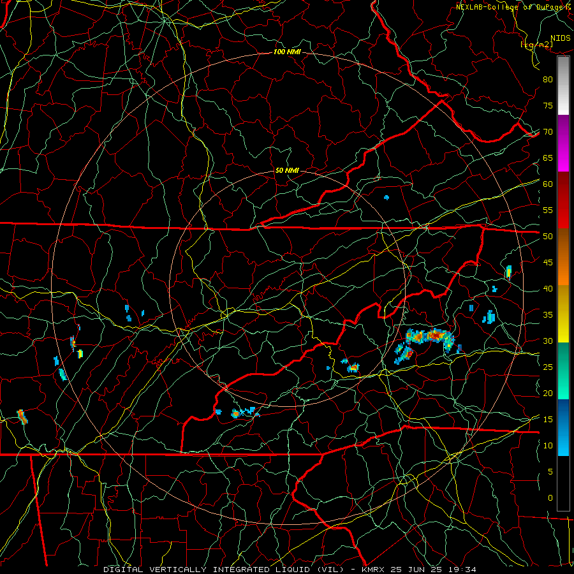Click the 'NIDS' label above the legend

(561, 38)
